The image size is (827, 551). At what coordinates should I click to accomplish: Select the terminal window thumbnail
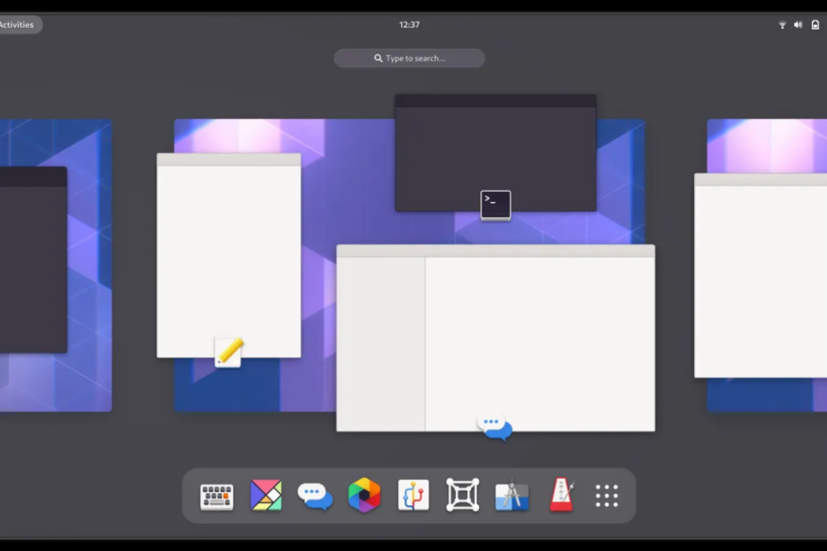(x=495, y=153)
